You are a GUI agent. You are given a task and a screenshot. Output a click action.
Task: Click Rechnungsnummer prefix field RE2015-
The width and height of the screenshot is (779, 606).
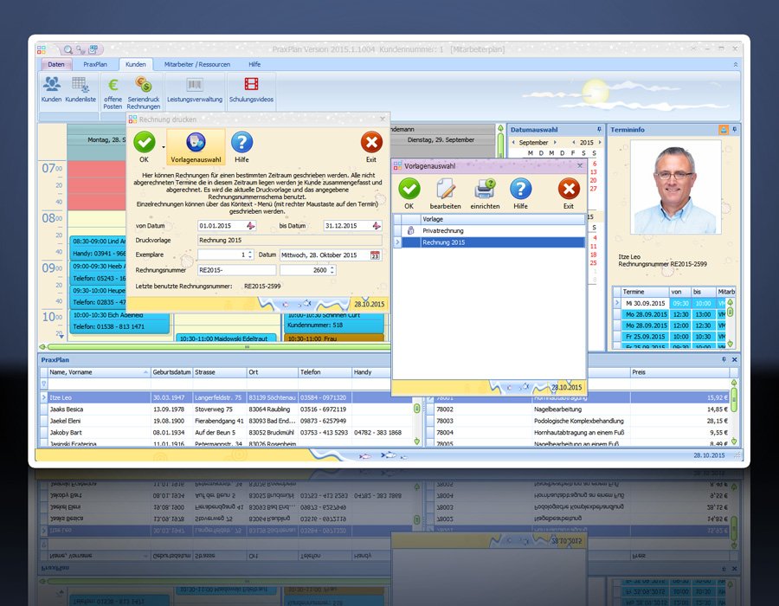click(236, 270)
